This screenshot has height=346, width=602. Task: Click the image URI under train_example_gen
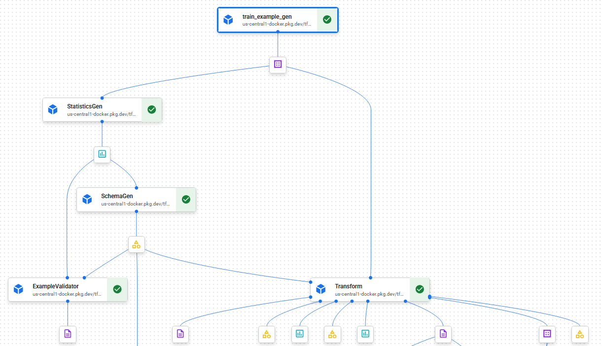(x=277, y=24)
